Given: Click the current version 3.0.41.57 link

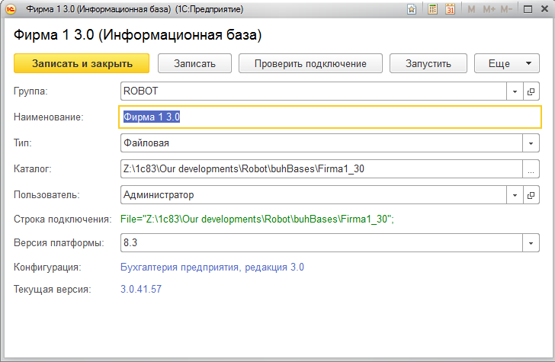Looking at the screenshot, I should click(x=141, y=289).
